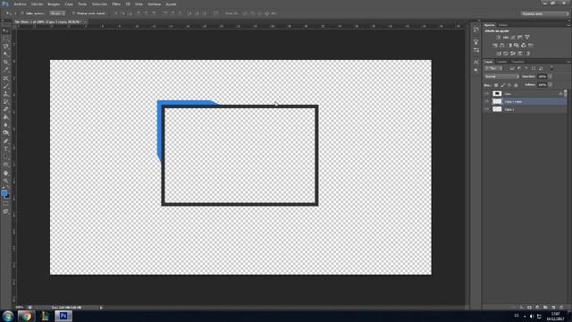The height and width of the screenshot is (322, 572).
Task: Hide the Capa 1 copia layer
Action: coord(486,101)
